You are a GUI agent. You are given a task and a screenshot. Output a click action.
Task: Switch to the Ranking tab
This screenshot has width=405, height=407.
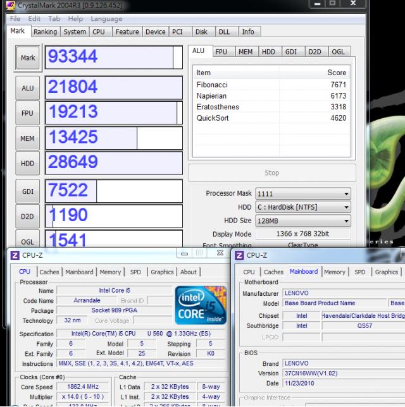[x=45, y=32]
